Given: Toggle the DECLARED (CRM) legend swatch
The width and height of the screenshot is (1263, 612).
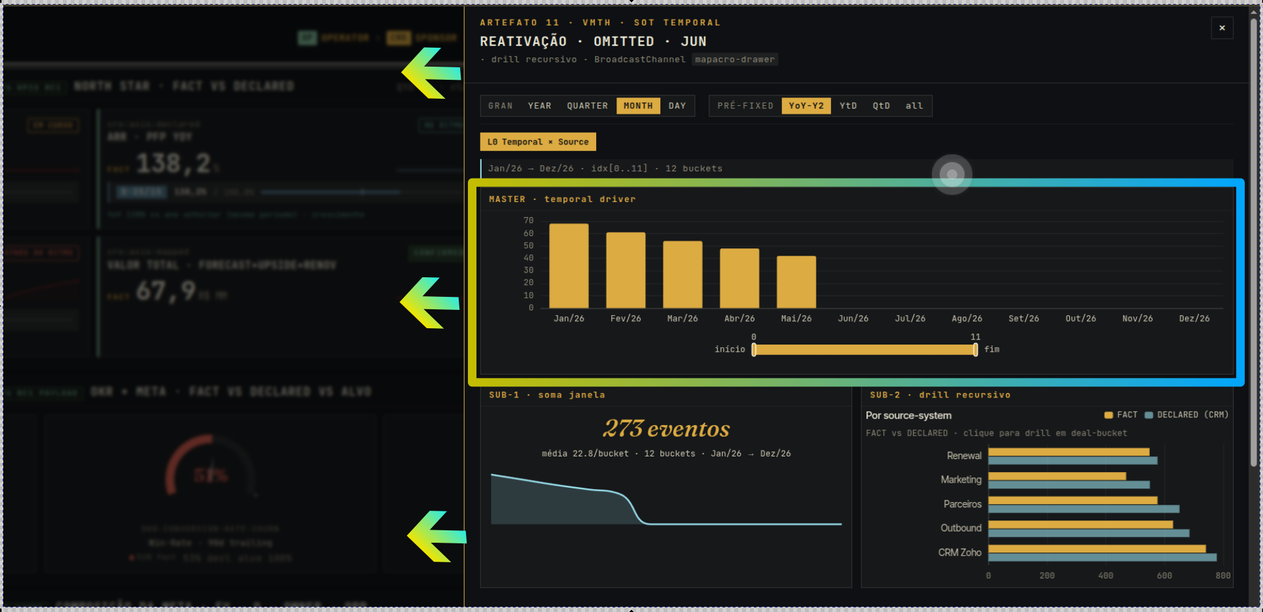Looking at the screenshot, I should click(x=1148, y=415).
